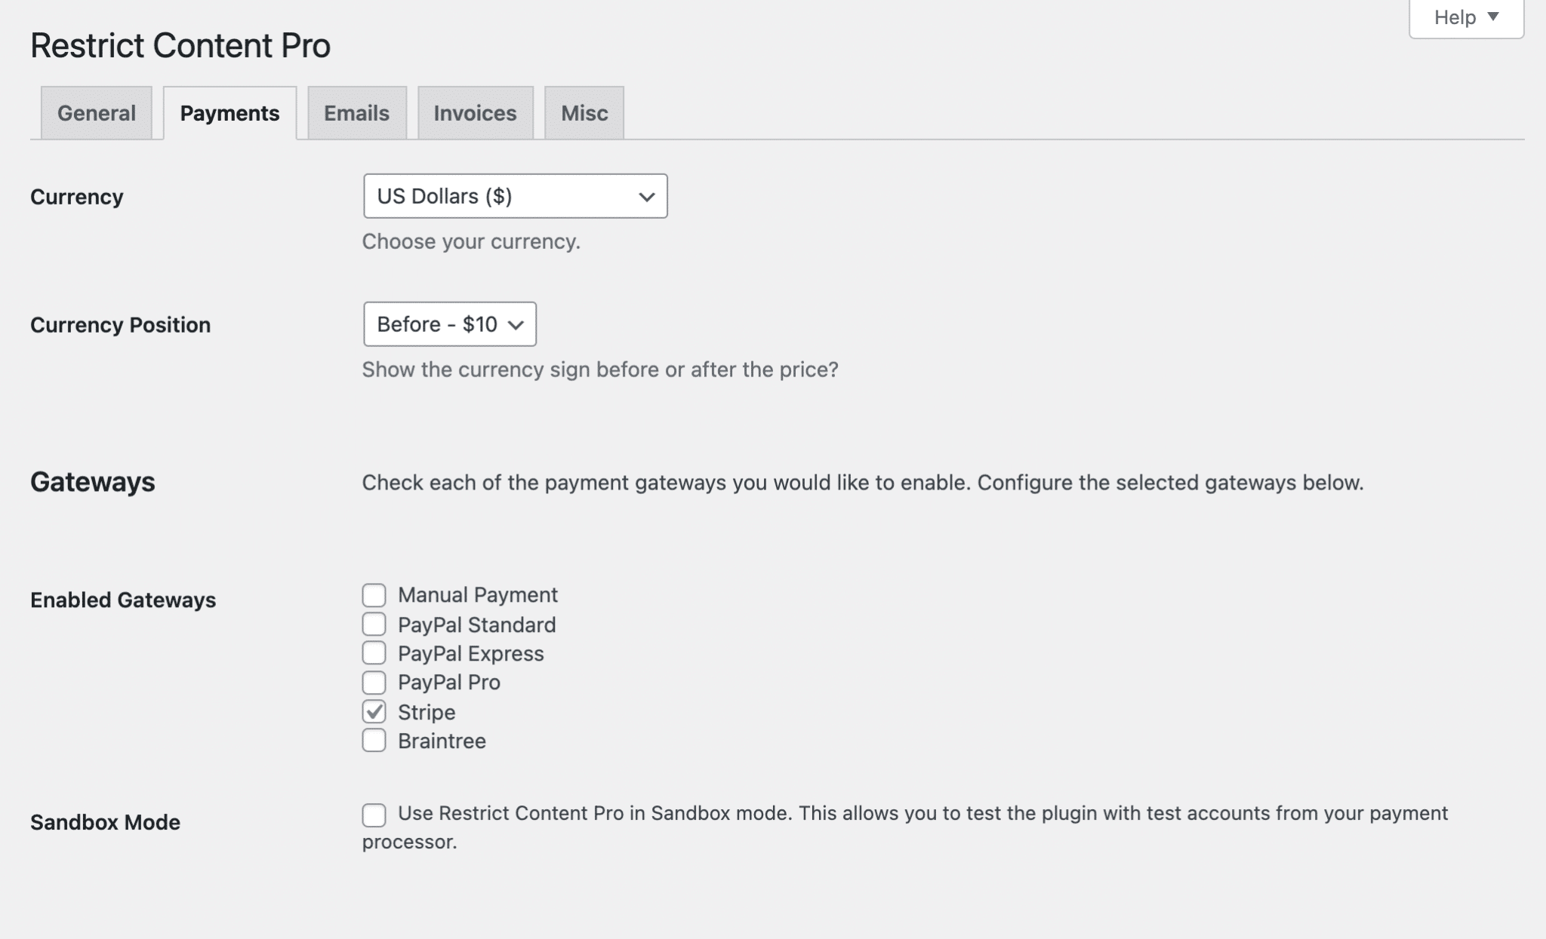Disable the Stripe gateway
Image resolution: width=1546 pixels, height=939 pixels.
tap(374, 711)
